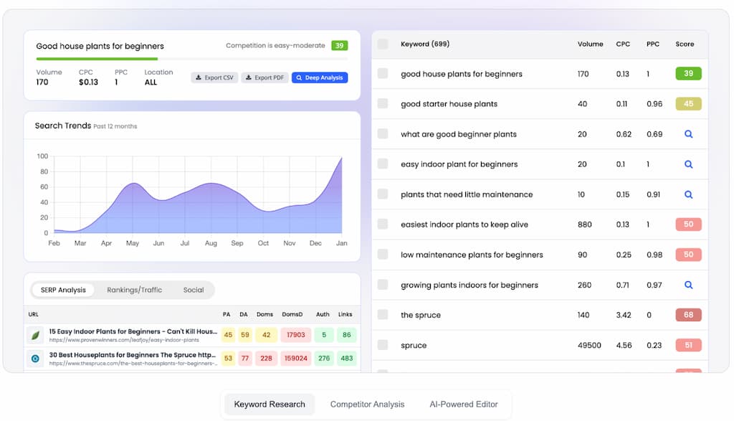Open '30 Best Houseplants for Beginners' result
The height and width of the screenshot is (421, 734).
[133, 354]
